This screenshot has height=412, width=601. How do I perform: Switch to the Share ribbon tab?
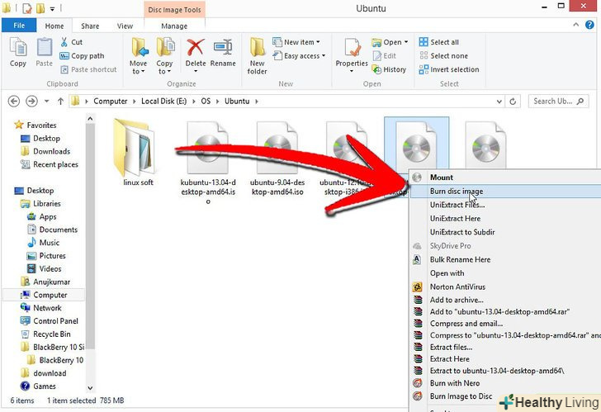[x=90, y=26]
